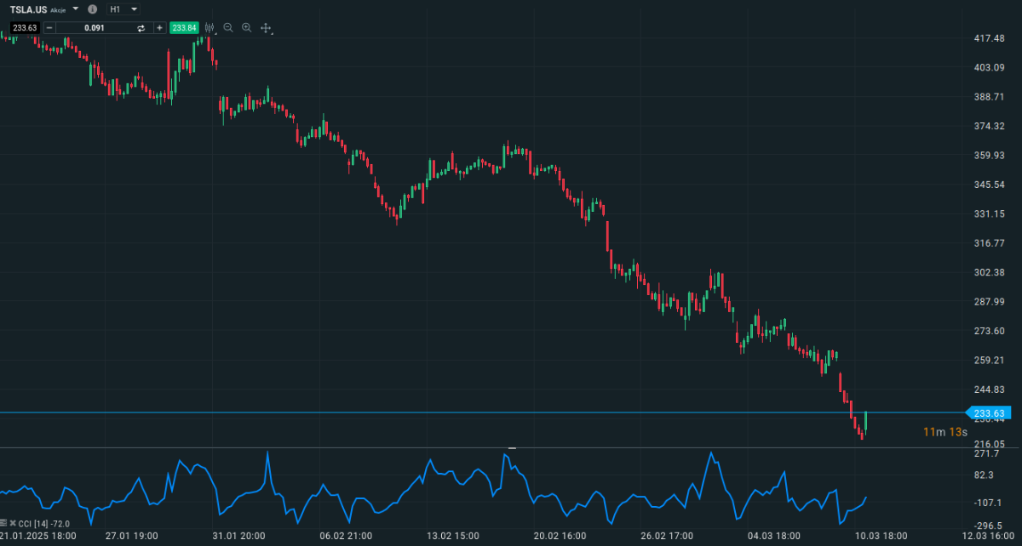The image size is (1022, 546).
Task: Remove the CCI indicator with X icon
Action: point(14,524)
